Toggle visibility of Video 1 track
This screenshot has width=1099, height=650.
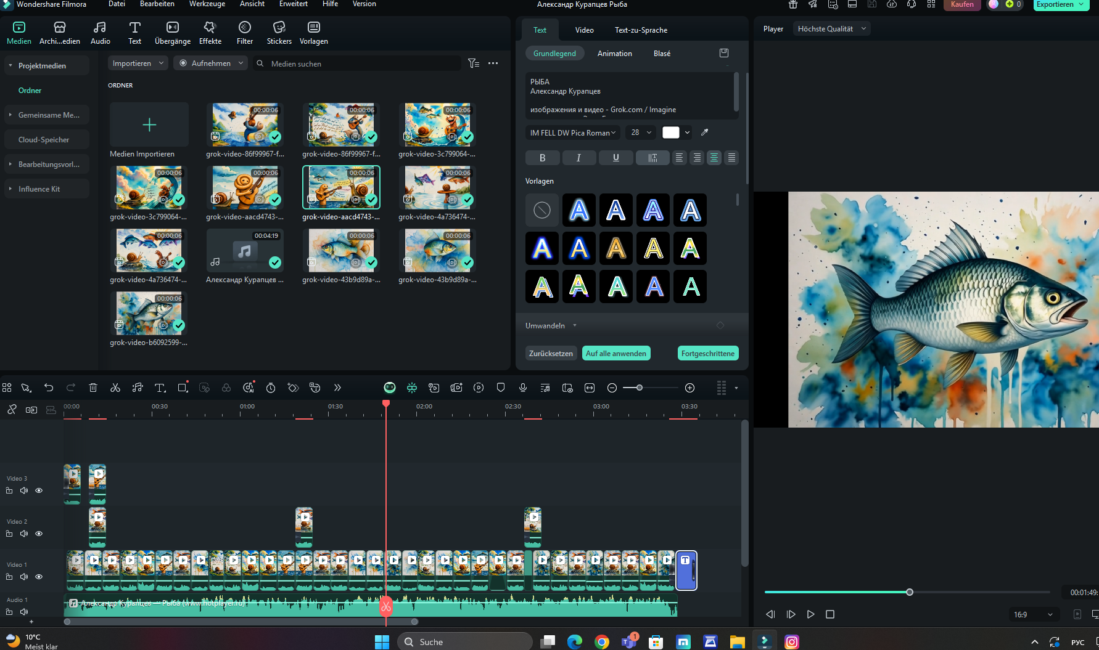(x=39, y=577)
